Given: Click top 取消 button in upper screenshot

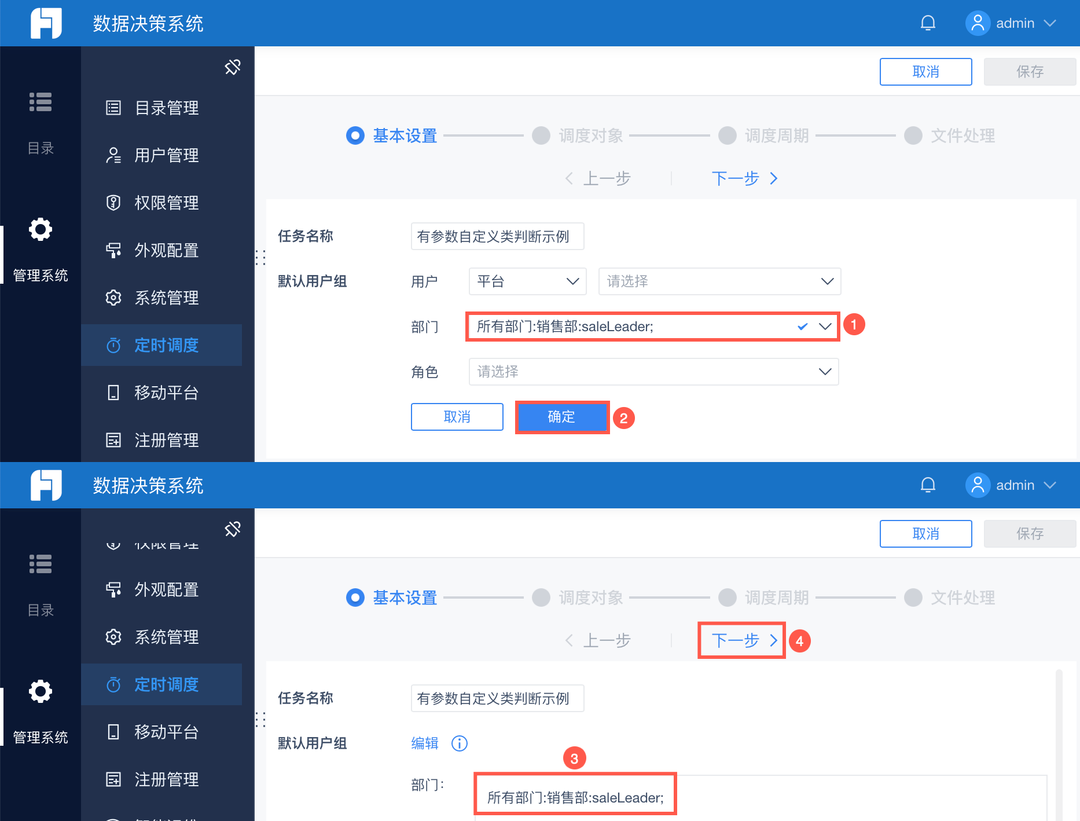Looking at the screenshot, I should click(x=926, y=72).
